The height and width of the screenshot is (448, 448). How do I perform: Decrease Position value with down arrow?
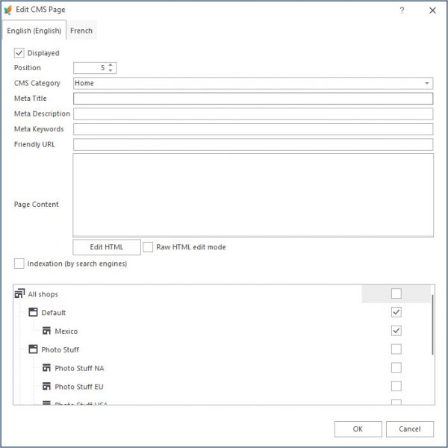111,71
